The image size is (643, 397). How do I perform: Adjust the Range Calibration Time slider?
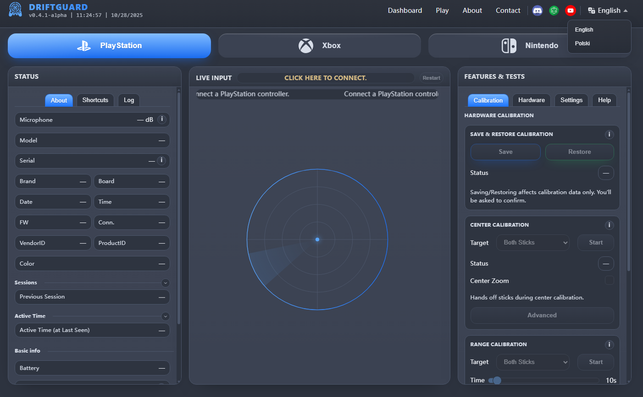[497, 381]
